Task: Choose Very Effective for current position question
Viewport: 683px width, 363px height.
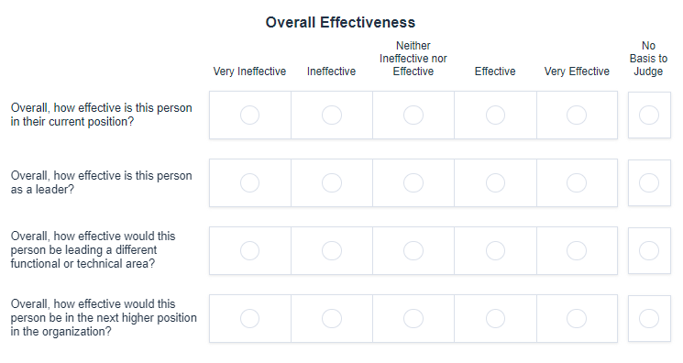Action: (x=577, y=115)
